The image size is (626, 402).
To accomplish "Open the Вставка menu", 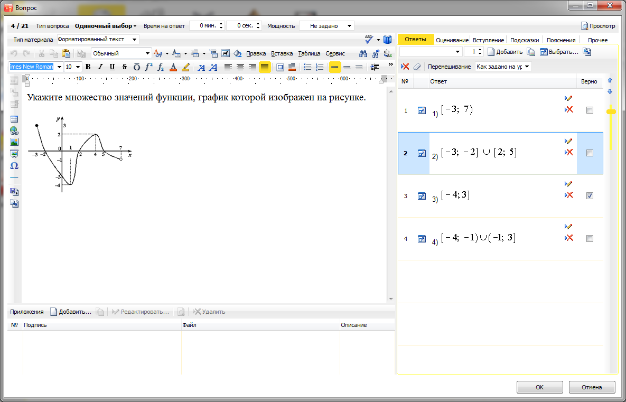I will click(x=282, y=53).
